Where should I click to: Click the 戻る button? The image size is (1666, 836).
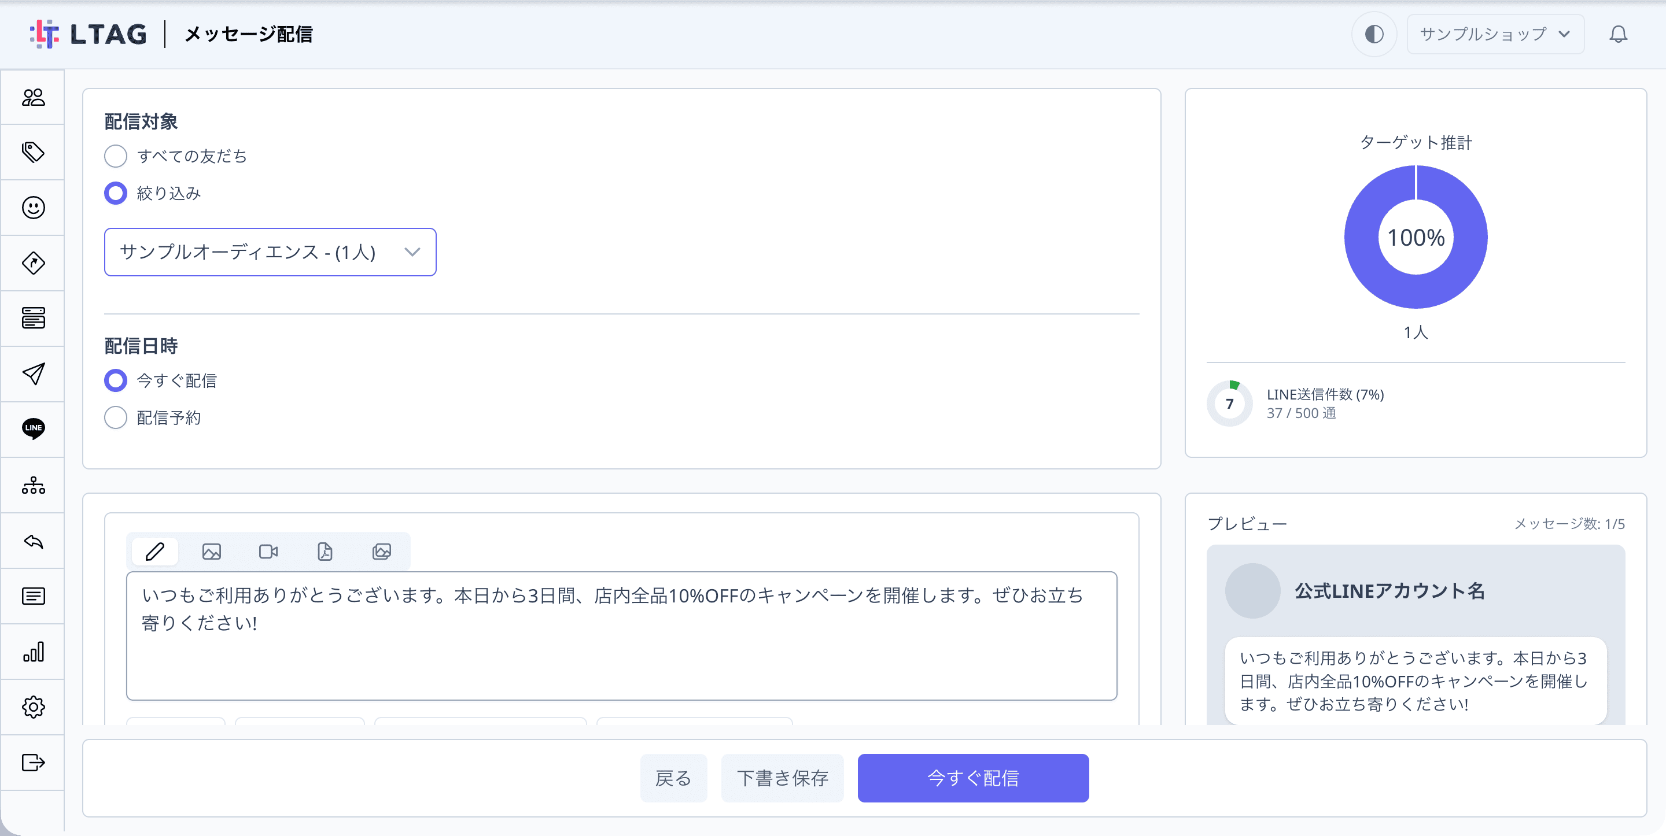pyautogui.click(x=673, y=778)
